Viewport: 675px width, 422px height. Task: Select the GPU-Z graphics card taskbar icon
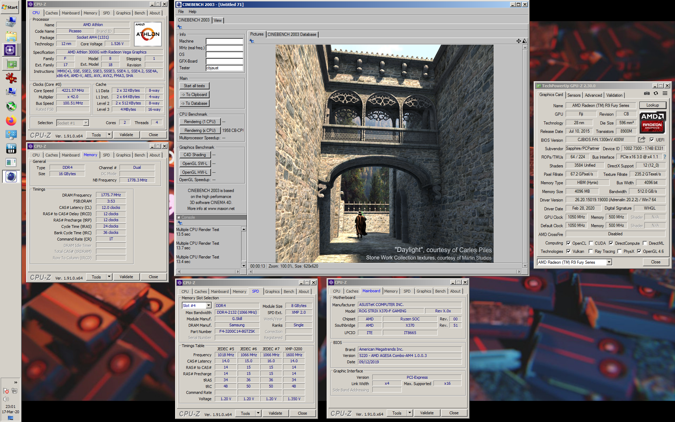[x=11, y=64]
